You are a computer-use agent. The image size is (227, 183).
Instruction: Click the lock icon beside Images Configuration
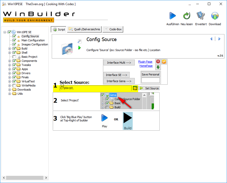[x=18, y=45]
